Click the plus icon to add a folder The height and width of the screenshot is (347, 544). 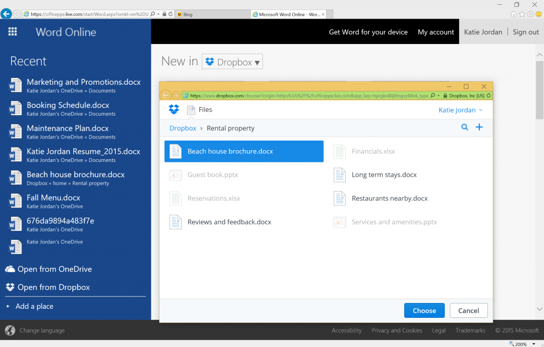[x=479, y=128]
